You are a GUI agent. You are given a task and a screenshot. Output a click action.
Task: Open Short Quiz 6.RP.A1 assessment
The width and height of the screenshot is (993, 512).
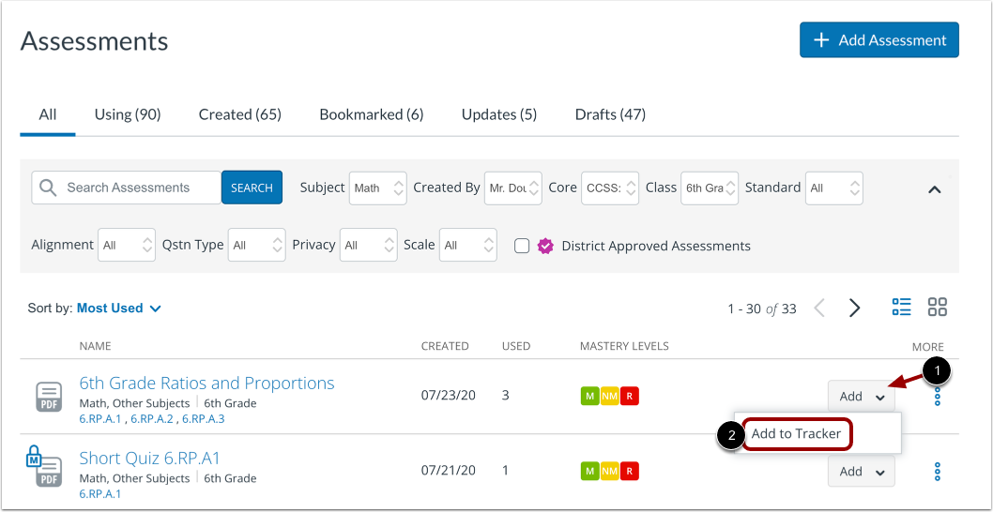(149, 458)
